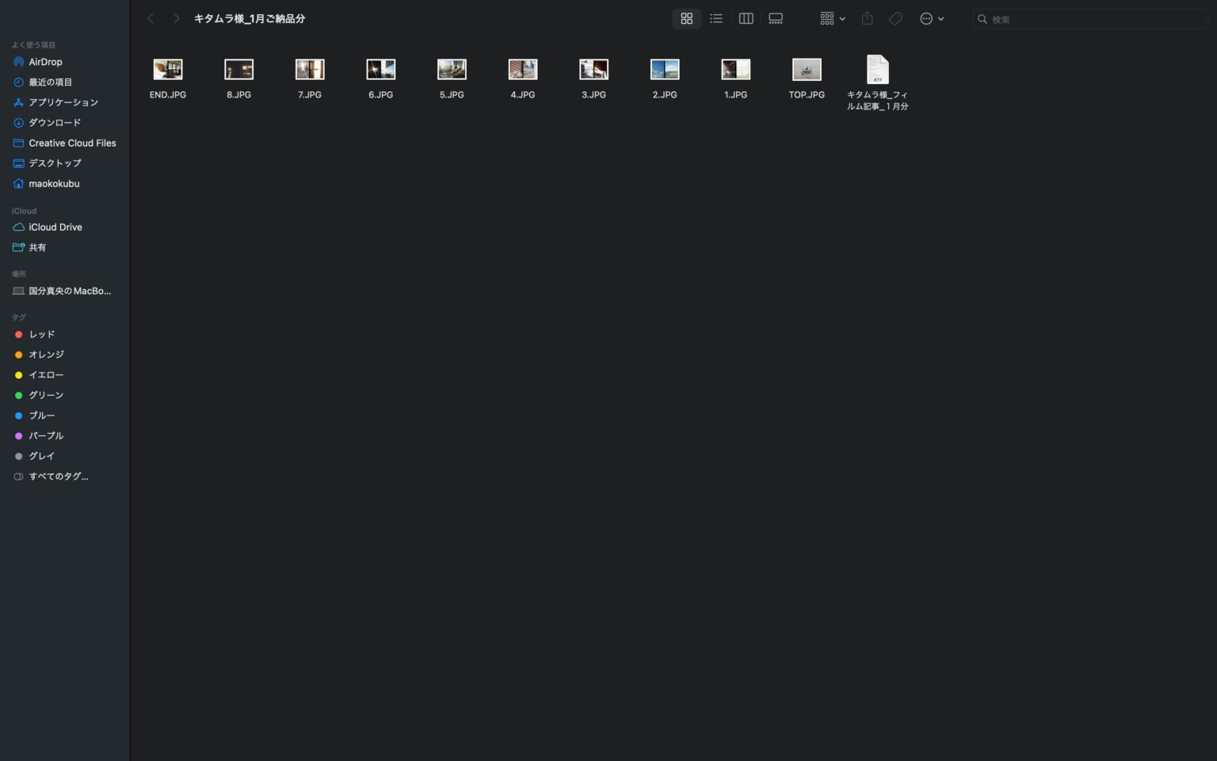Select the キタムラ様 RTF document file
The width and height of the screenshot is (1217, 761).
point(877,70)
